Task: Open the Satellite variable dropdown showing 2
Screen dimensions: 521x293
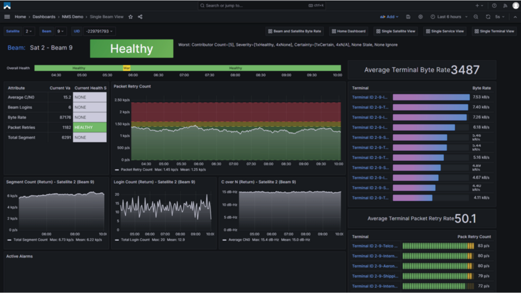Action: click(29, 31)
